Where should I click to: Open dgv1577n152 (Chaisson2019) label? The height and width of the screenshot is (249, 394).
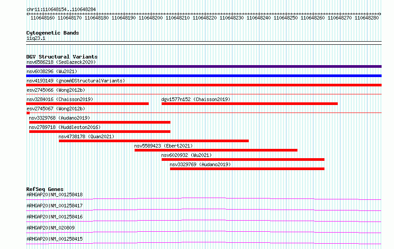coord(196,99)
